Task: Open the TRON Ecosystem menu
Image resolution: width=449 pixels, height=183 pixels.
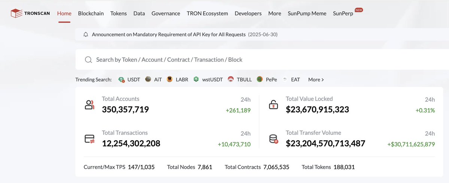Action: pyautogui.click(x=207, y=13)
